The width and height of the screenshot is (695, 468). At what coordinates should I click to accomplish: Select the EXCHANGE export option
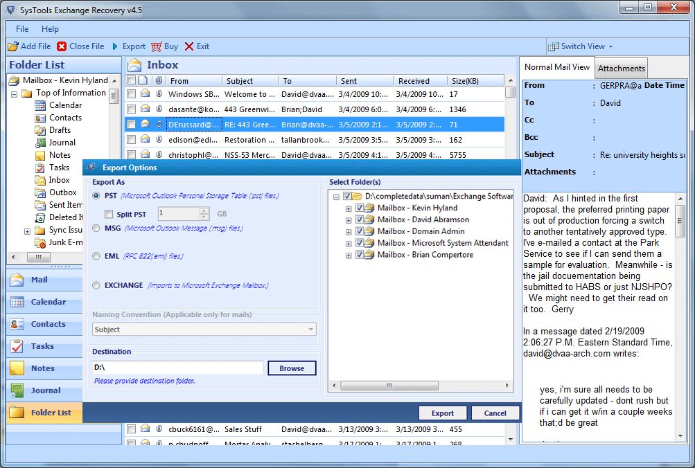(96, 285)
